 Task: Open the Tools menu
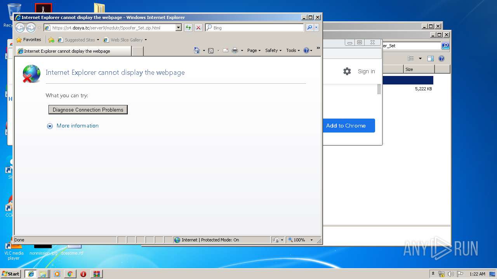[293, 50]
